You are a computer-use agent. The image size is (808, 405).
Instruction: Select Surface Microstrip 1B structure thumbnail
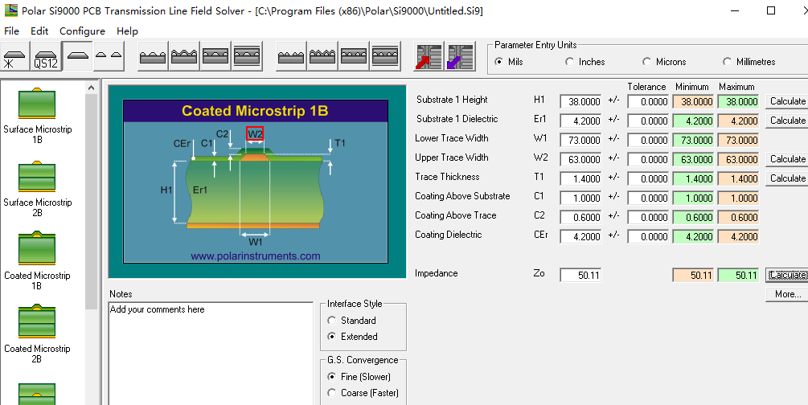[x=37, y=104]
